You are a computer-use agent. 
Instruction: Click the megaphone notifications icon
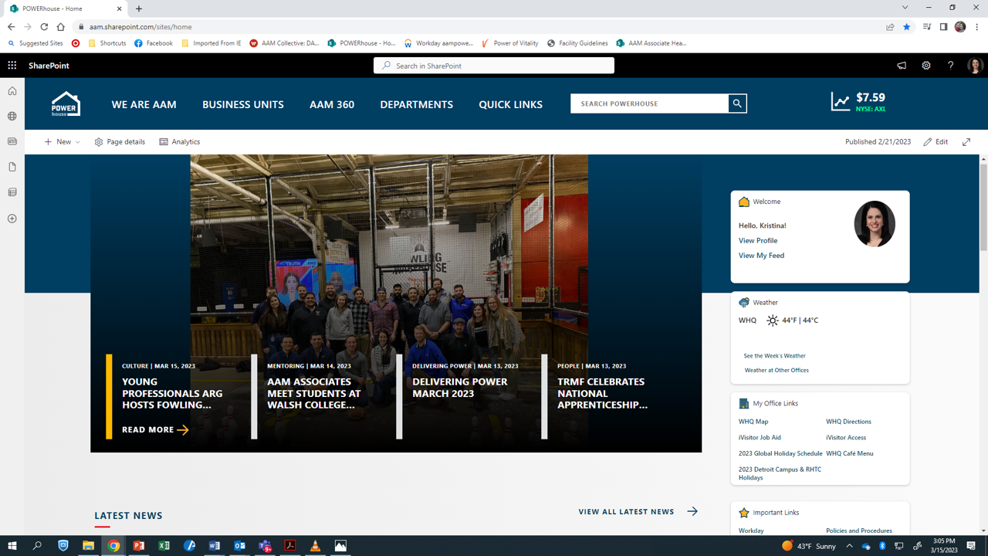(x=902, y=66)
